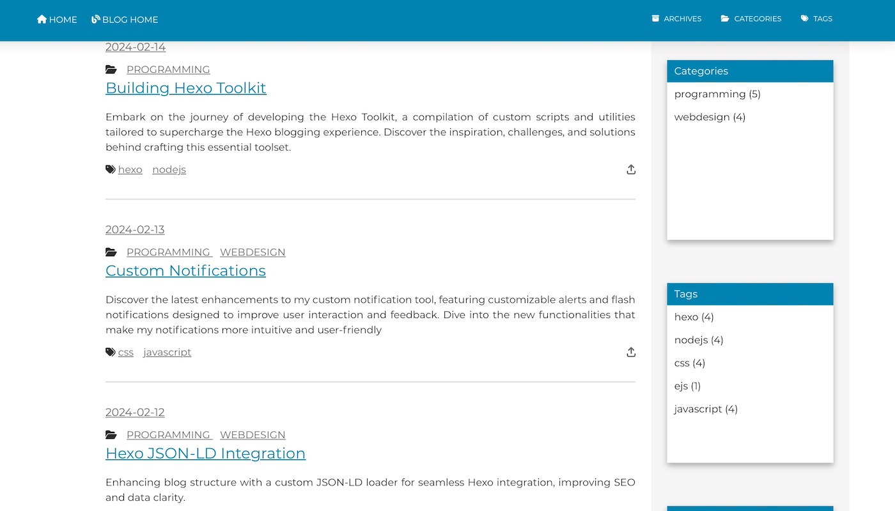Screen dimensions: 895x511
Task: Click the house icon beside HOME
Action: coord(42,19)
